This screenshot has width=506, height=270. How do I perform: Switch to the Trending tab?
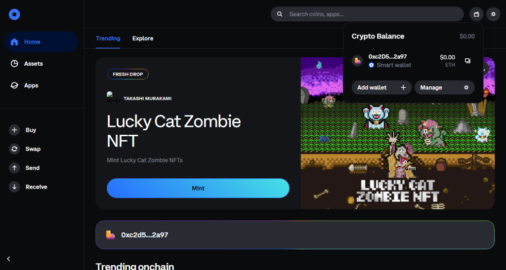(x=108, y=39)
